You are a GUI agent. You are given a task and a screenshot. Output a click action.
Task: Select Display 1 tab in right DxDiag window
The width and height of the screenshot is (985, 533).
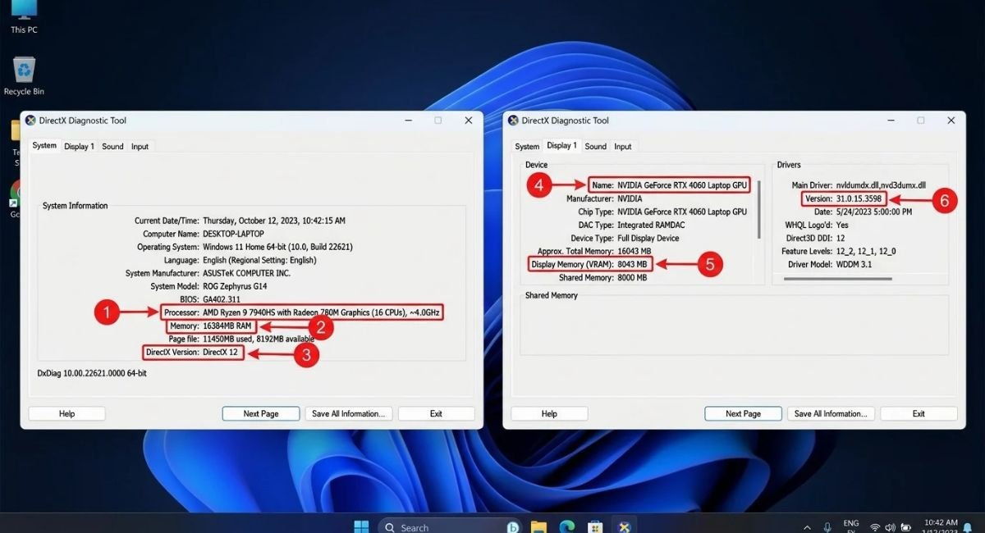click(562, 146)
